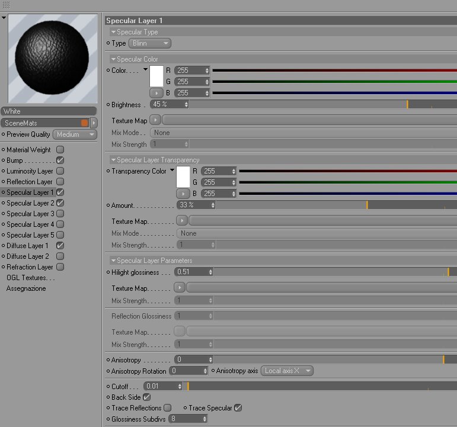The height and width of the screenshot is (427, 457).
Task: Collapse the Specular Type section
Action: click(113, 32)
